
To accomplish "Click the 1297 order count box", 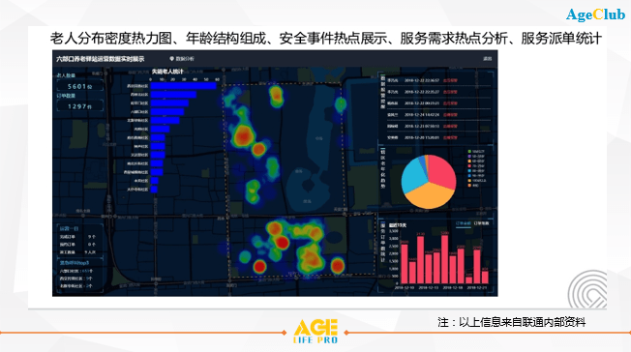I will coord(79,106).
